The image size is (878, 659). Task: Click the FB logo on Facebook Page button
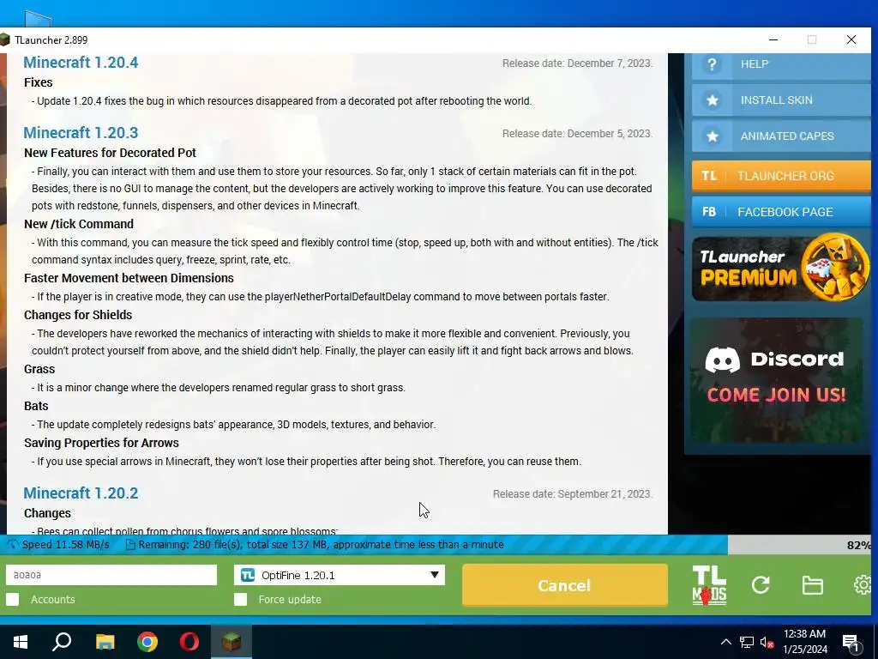(x=709, y=212)
